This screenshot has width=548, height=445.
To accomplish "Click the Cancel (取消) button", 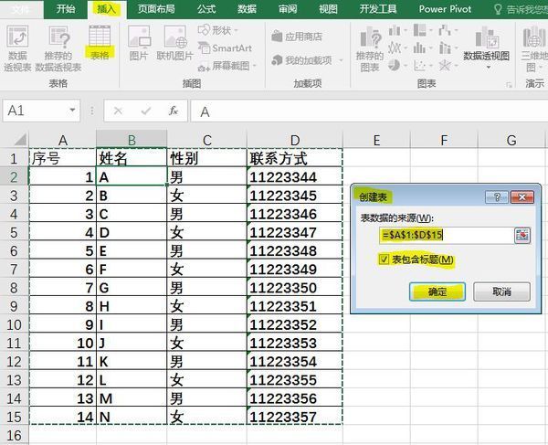I will click(x=501, y=291).
